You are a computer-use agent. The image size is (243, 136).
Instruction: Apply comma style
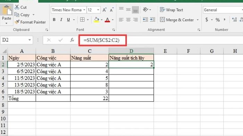(x=224, y=20)
